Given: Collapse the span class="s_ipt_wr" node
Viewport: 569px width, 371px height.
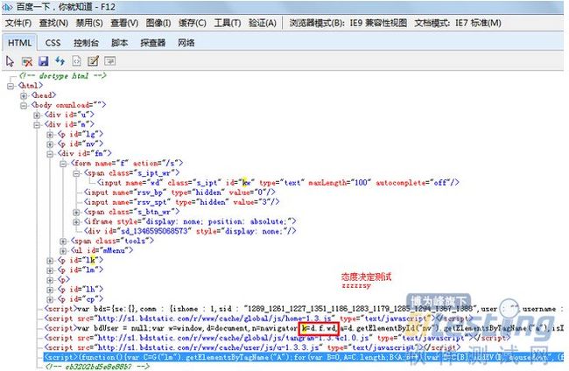Looking at the screenshot, I should [76, 174].
